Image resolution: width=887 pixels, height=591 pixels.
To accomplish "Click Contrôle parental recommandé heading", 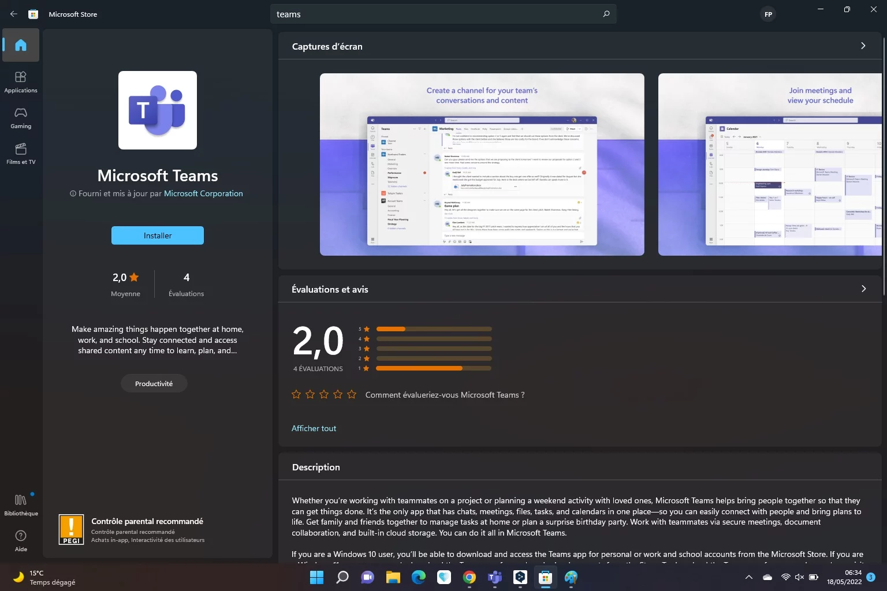I will (147, 521).
